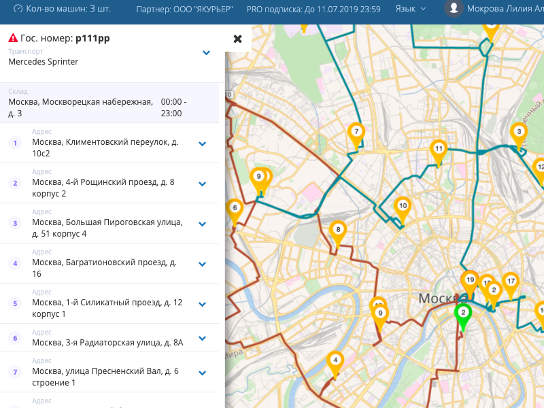Click yellow map pin number 8
This screenshot has height=408, width=544.
coord(337,231)
